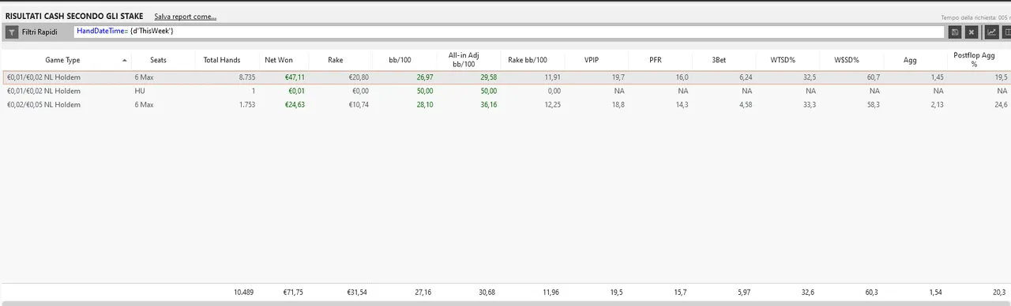This screenshot has width=1011, height=306.
Task: Sort by the Total Hands column header
Action: point(221,60)
